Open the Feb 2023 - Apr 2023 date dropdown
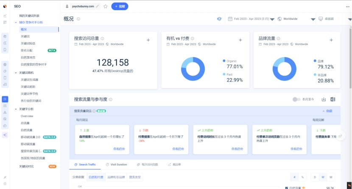352x189 pixels. click(x=250, y=19)
